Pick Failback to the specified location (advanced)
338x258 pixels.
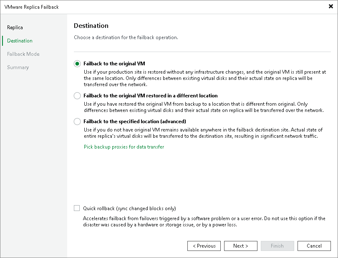[77, 122]
